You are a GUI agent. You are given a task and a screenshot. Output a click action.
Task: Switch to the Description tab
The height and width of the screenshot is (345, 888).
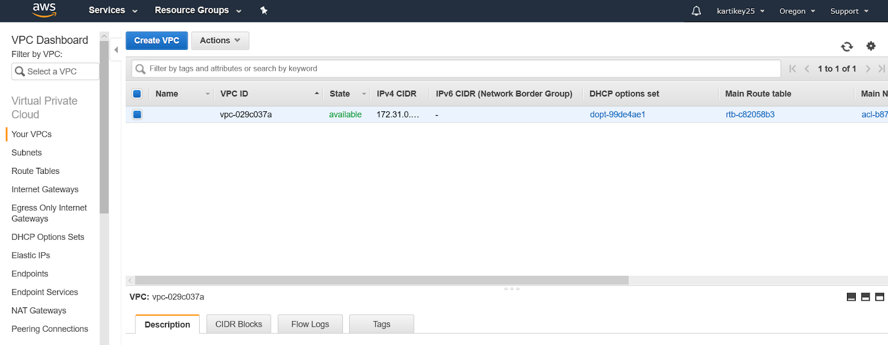(167, 325)
